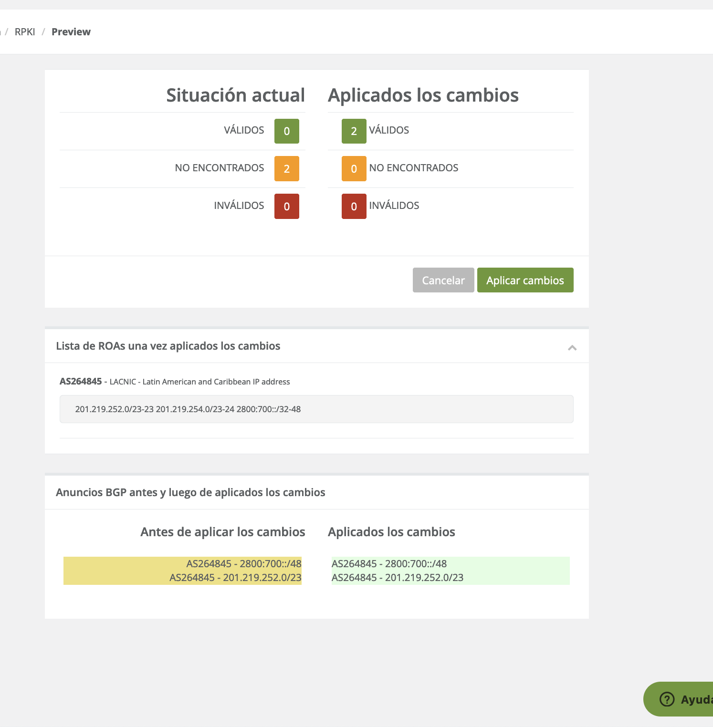The width and height of the screenshot is (713, 727).
Task: Click red INVÁLIDOS badge under Situación actual
Action: pyautogui.click(x=286, y=207)
